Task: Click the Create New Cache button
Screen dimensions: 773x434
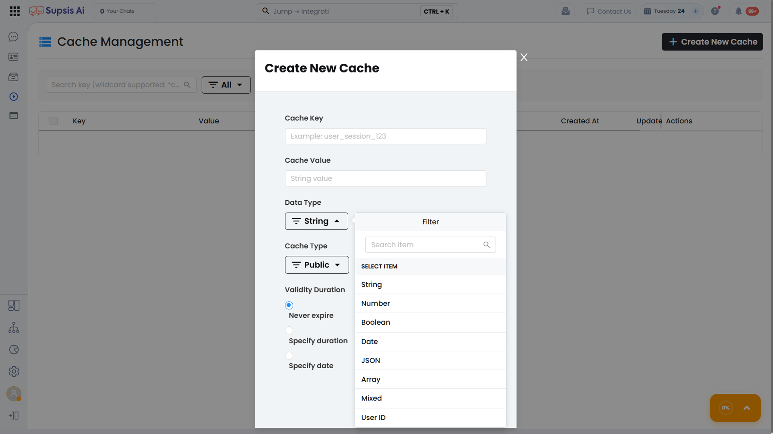Action: (712, 42)
